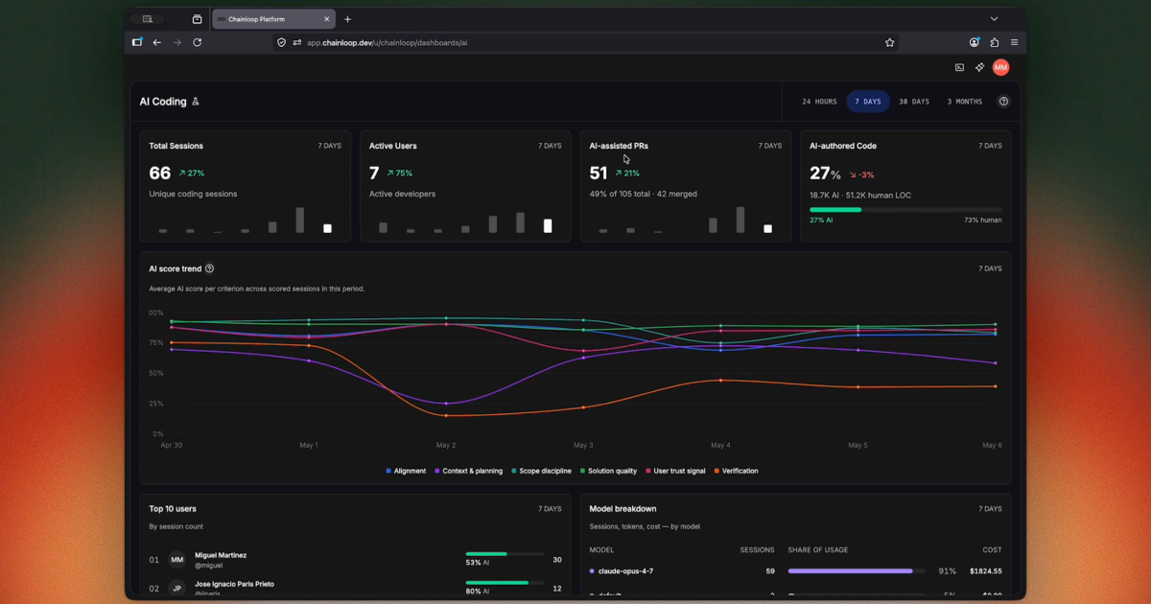
Task: Click the Jose Ignacio Paris Prieto row
Action: [355, 588]
